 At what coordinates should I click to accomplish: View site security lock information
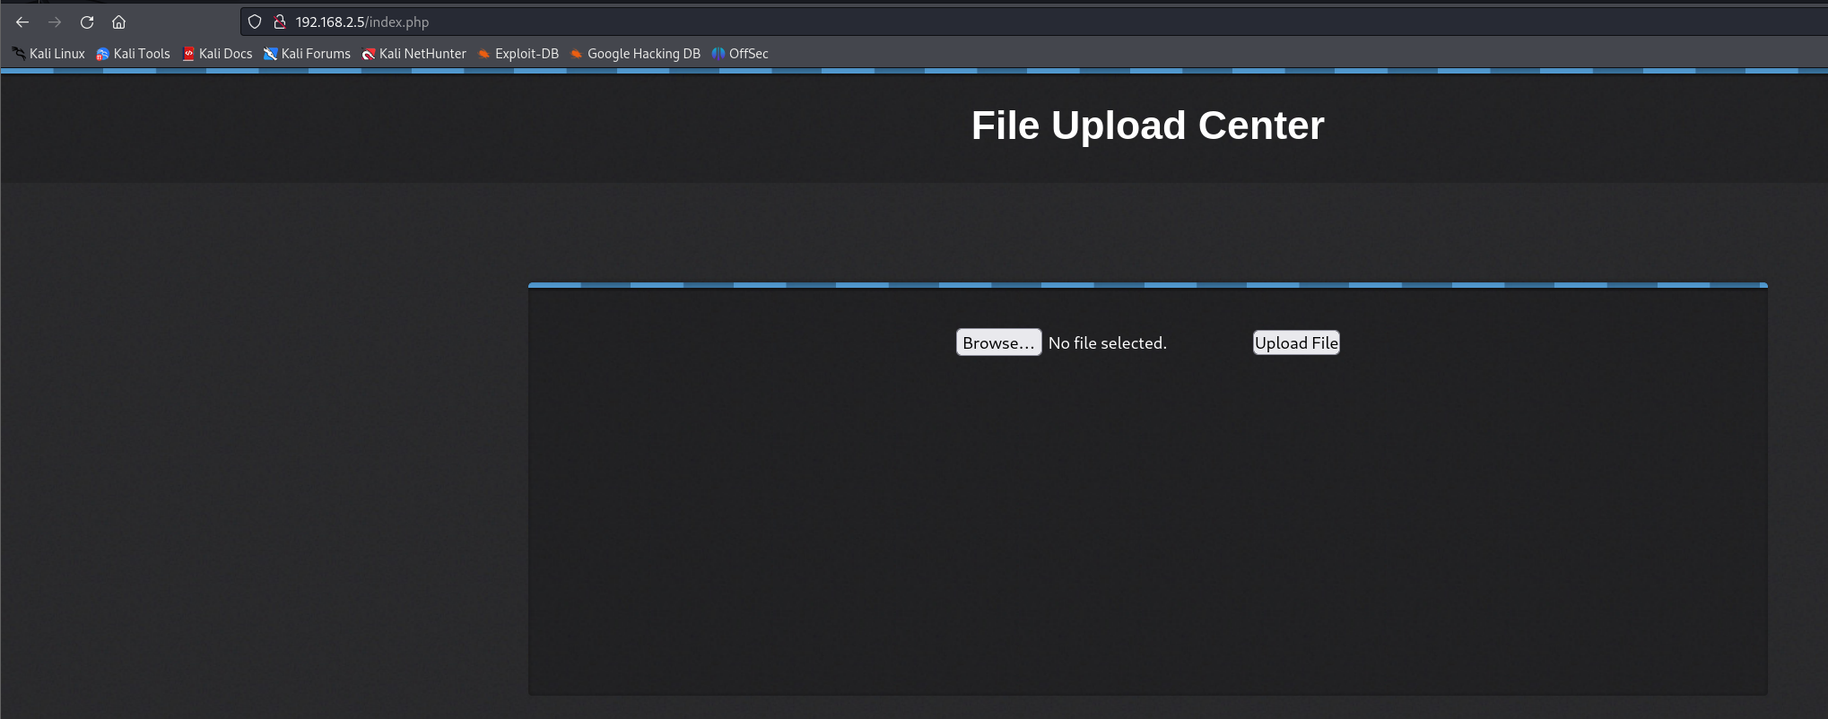[x=279, y=22]
